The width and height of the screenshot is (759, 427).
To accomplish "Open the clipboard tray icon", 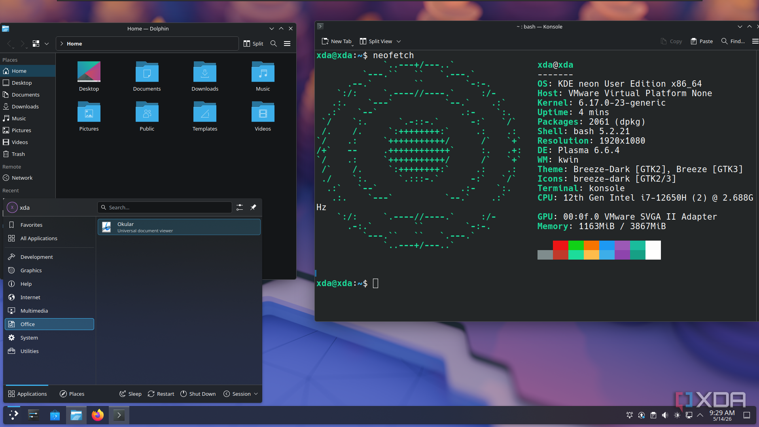I will [x=653, y=415].
